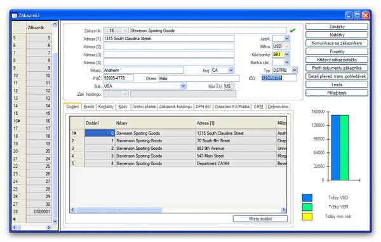
Task: Expand the Typ DSTRB dropdown
Action: (294, 71)
